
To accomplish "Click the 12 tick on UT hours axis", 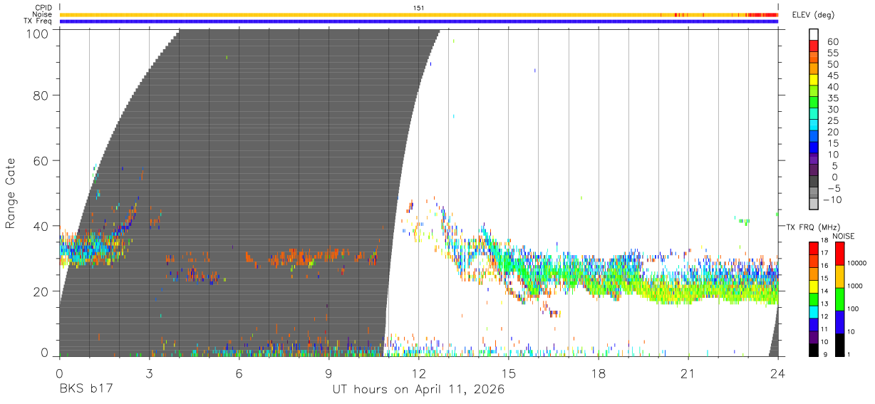I will point(418,373).
